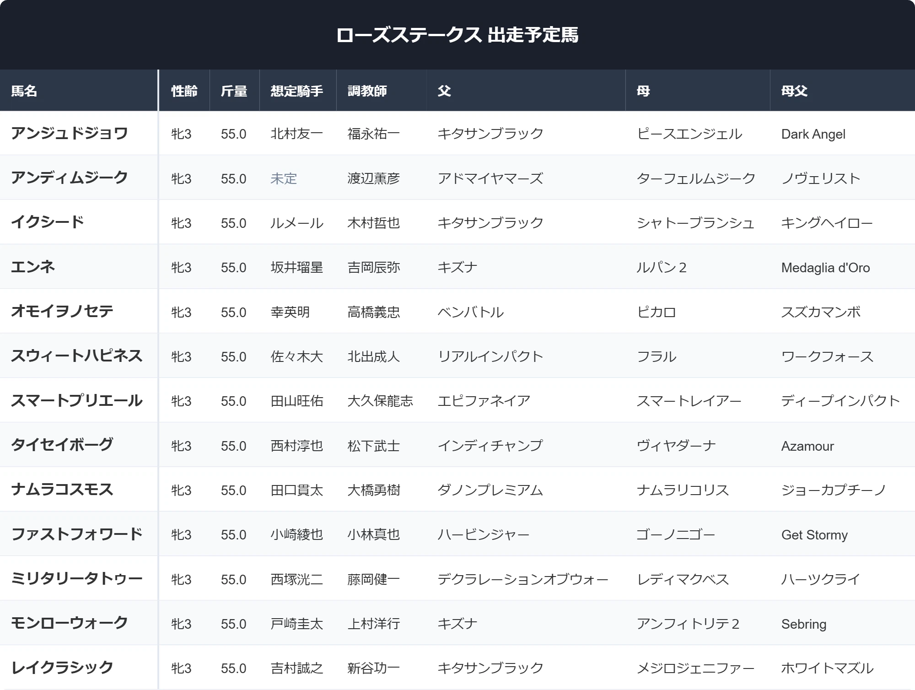Click the 馬名 column header
This screenshot has width=915, height=690.
[x=24, y=91]
